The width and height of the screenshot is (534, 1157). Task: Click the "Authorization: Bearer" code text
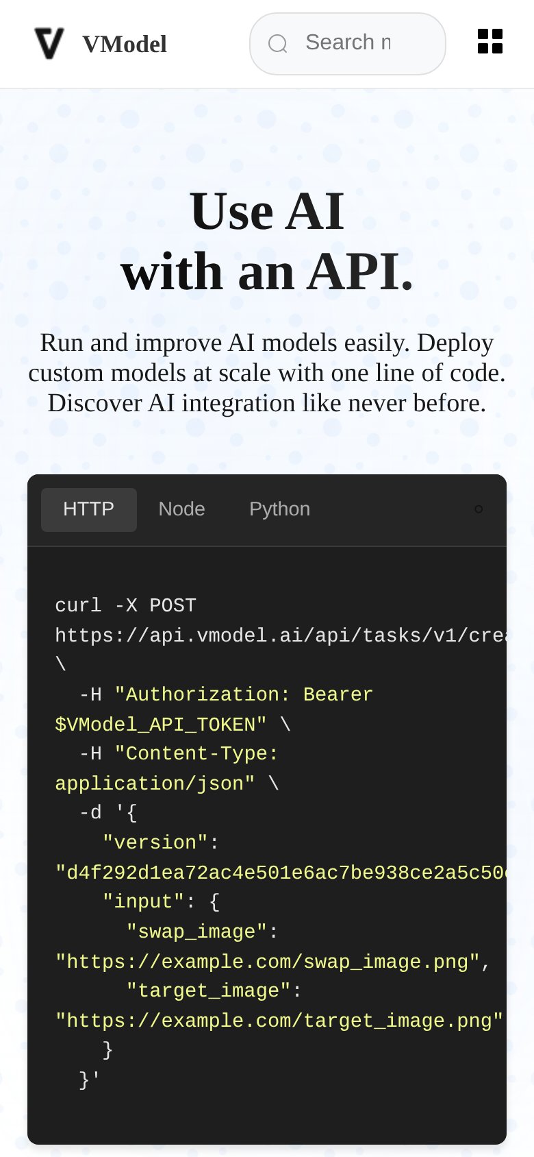point(244,694)
